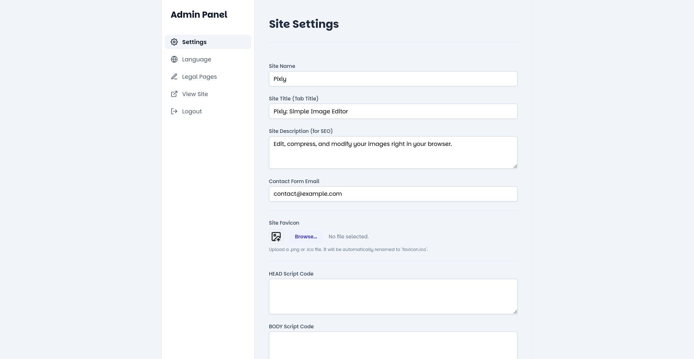Viewport: 694px width, 359px height.
Task: Click the Legal Pages pencil icon
Action: point(174,77)
